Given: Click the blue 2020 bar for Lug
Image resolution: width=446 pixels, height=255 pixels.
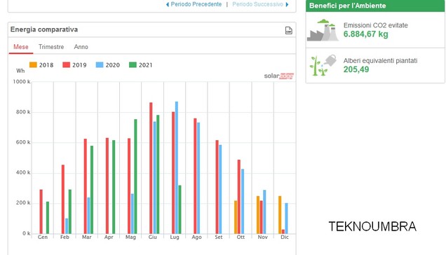Looking at the screenshot, I should (x=177, y=167).
